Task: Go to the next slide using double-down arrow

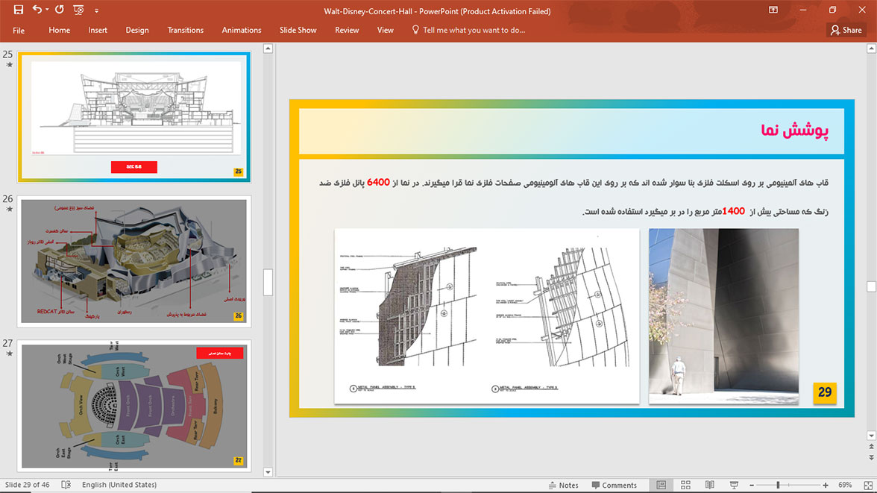Action: click(x=871, y=458)
